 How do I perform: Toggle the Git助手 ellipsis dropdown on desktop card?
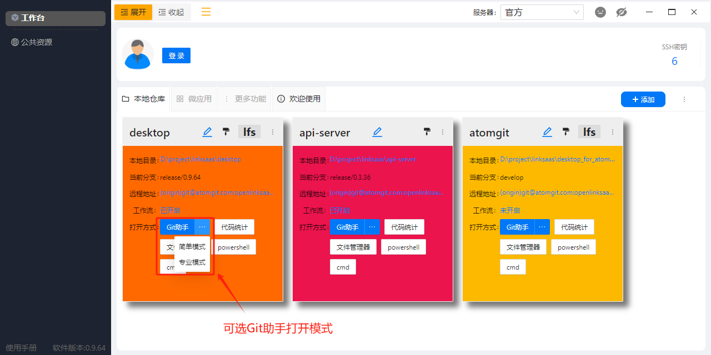[202, 227]
